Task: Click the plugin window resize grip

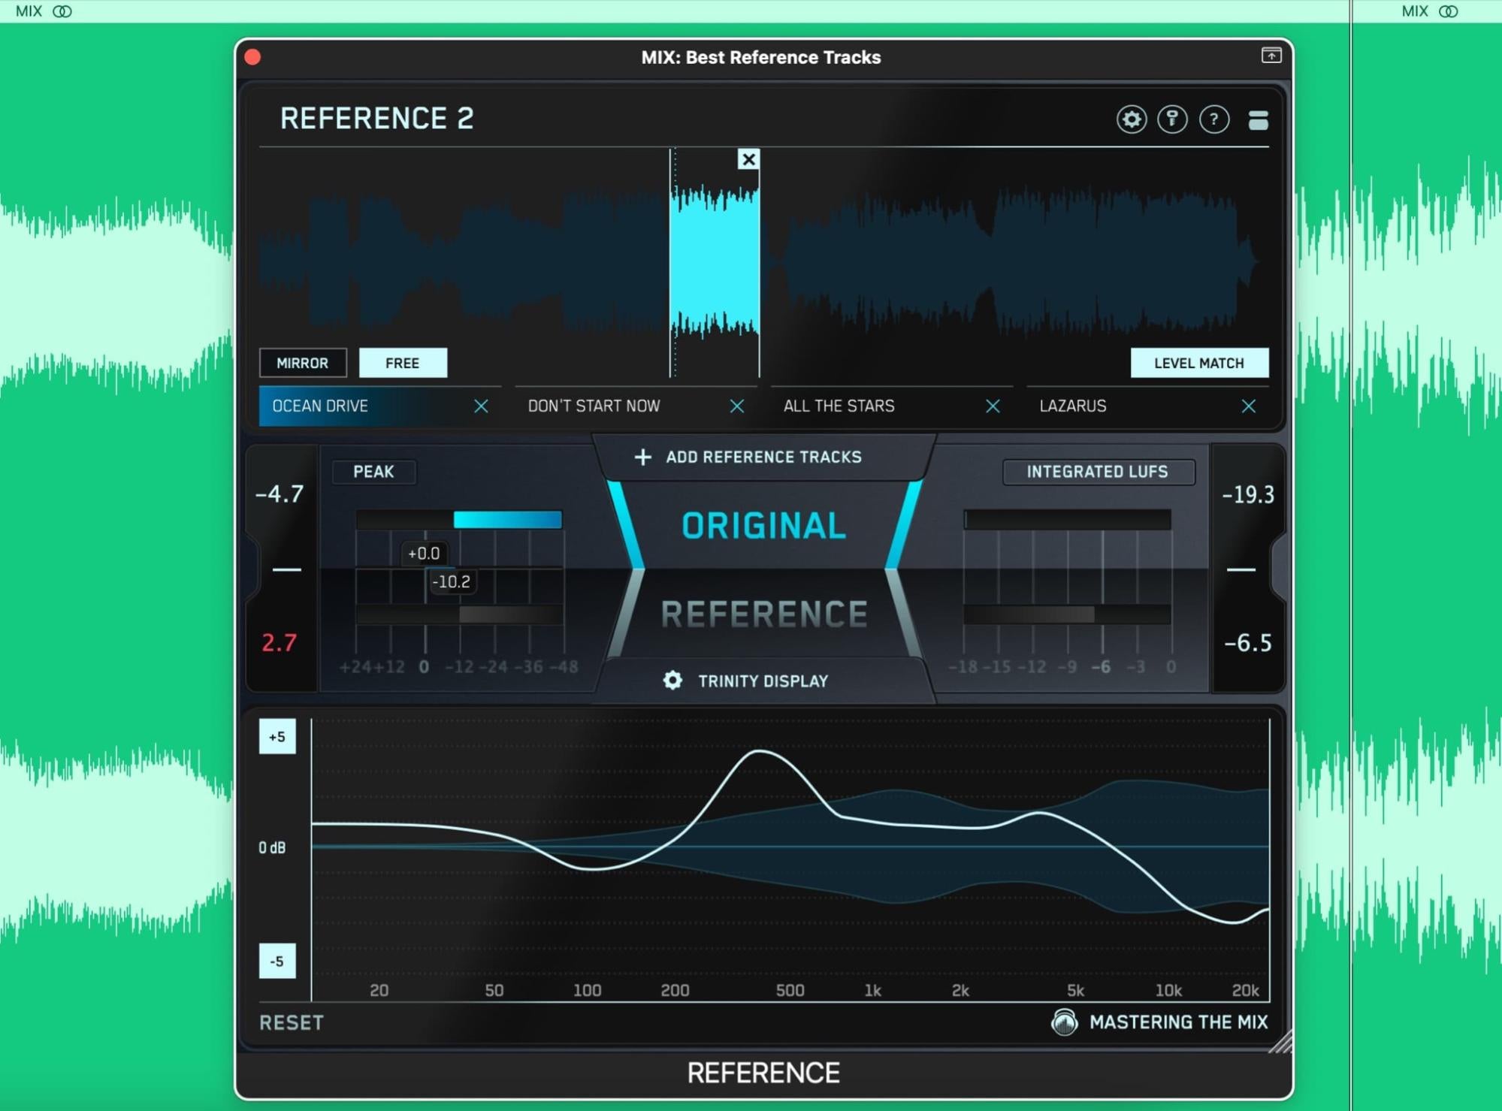Action: [x=1280, y=1042]
